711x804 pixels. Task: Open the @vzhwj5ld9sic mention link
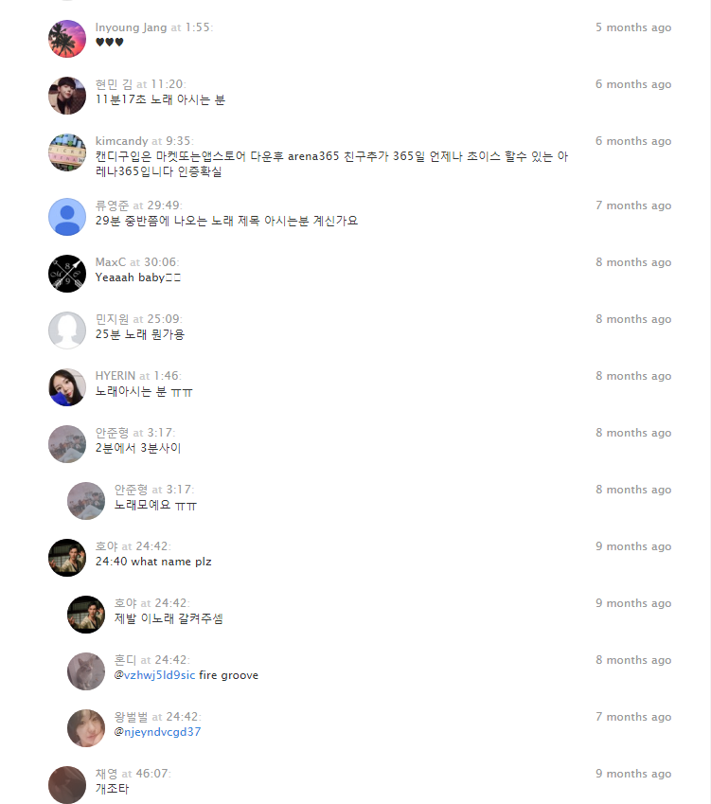click(x=155, y=675)
